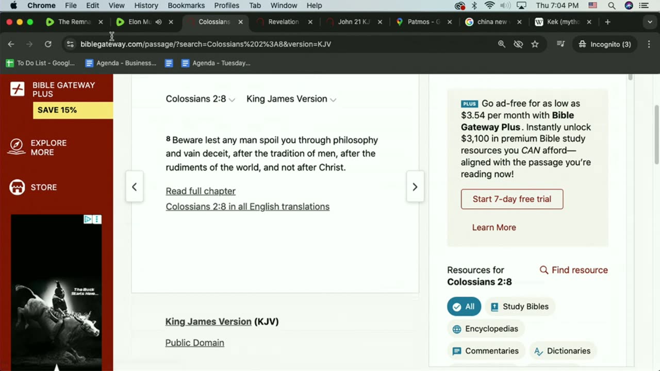Open the AdChoices icon on the ad
Viewport: 660px width, 371px height.
[x=88, y=219]
